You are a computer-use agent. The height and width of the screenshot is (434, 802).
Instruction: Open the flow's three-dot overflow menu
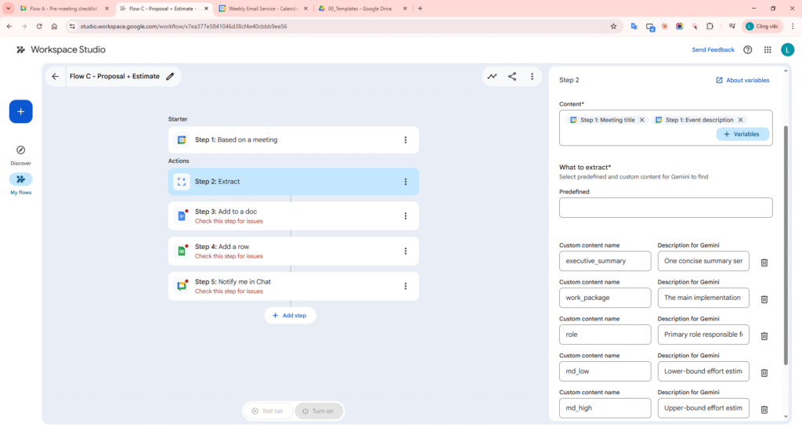(x=532, y=77)
